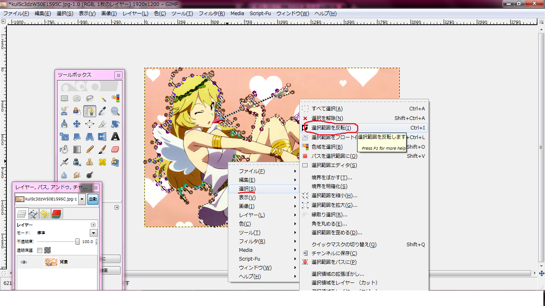Open the ruler corner image menu arrow
This screenshot has height=306, width=545.
[3, 21]
